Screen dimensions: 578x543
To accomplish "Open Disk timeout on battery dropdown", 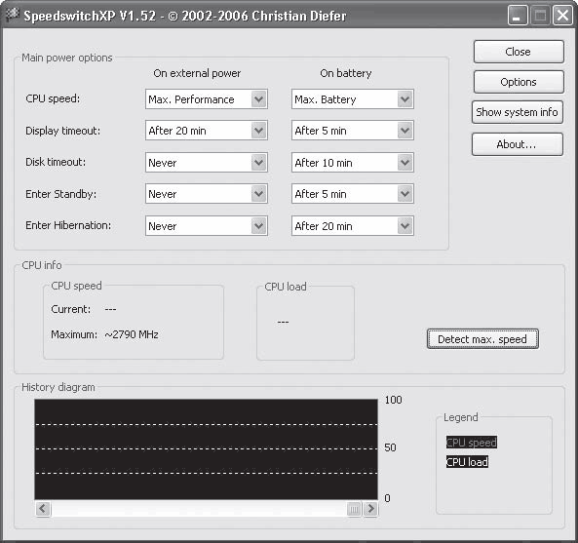I will [x=353, y=162].
